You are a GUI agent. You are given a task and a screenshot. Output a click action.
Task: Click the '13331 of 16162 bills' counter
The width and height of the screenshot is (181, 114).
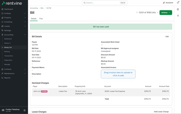[x=147, y=12]
